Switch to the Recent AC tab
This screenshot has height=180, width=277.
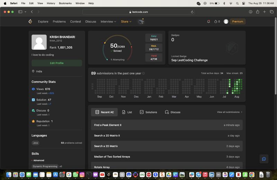pyautogui.click(x=105, y=112)
